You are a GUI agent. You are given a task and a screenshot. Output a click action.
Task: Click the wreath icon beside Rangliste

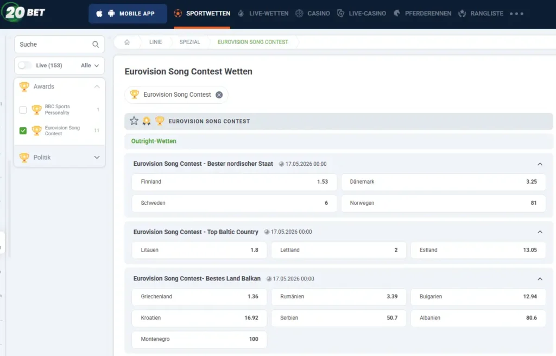pos(462,14)
